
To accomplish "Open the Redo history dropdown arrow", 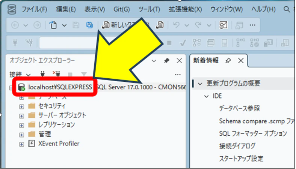I will click(209, 25).
